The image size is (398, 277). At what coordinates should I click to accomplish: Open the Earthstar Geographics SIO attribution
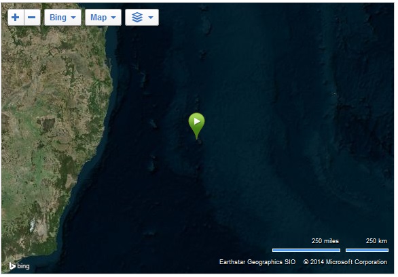click(x=257, y=262)
